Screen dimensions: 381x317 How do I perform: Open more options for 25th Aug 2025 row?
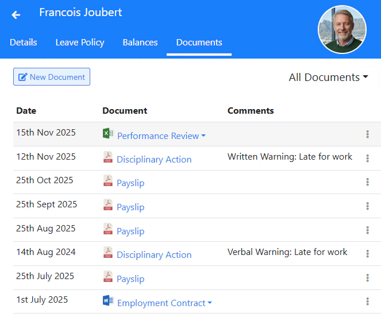point(367,230)
